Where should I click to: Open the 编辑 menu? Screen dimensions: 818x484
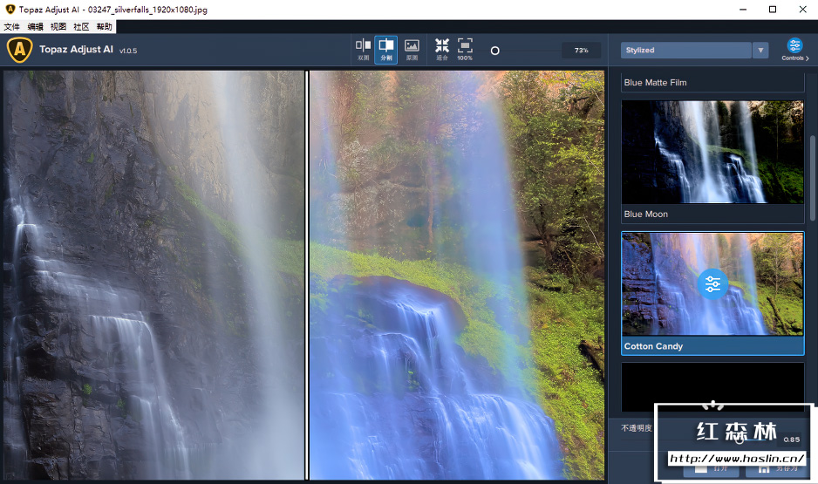(35, 27)
